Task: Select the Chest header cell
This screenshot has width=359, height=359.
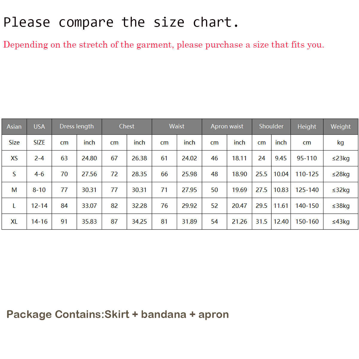Action: click(x=127, y=127)
